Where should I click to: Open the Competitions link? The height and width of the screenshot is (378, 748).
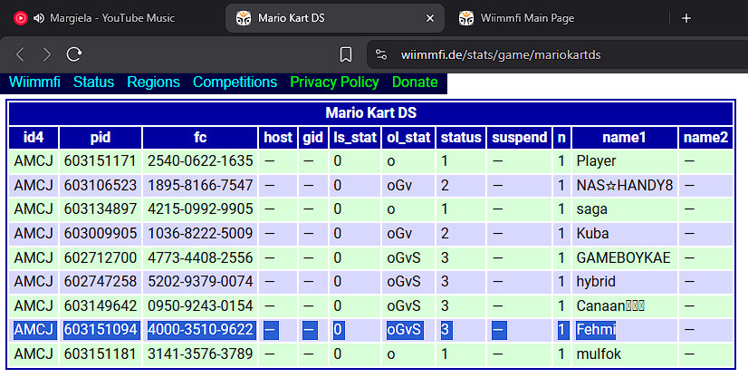click(x=235, y=82)
